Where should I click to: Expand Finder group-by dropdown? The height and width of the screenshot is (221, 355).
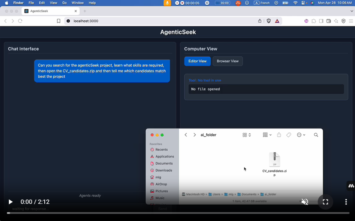tap(267, 135)
